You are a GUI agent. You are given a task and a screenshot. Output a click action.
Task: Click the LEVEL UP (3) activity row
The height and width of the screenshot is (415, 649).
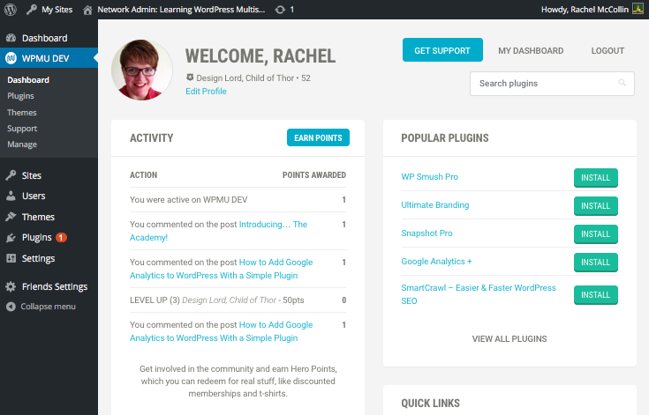coord(238,300)
